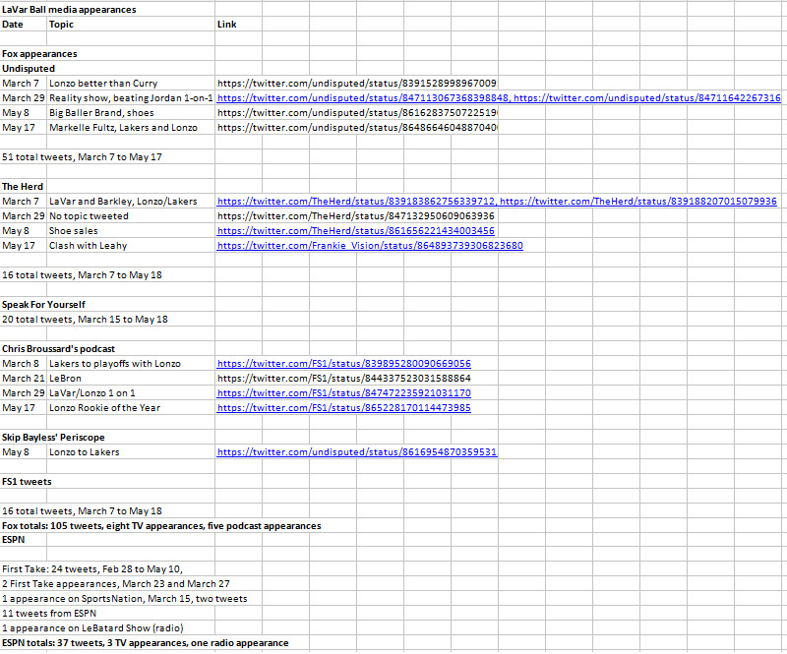Select 'May 8' date in Skip Bayless section

coord(16,452)
